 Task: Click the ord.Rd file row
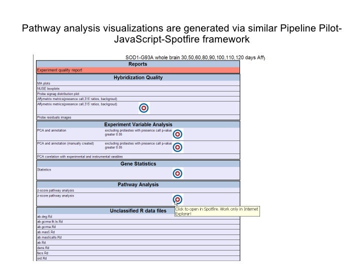pyautogui.click(x=138, y=258)
